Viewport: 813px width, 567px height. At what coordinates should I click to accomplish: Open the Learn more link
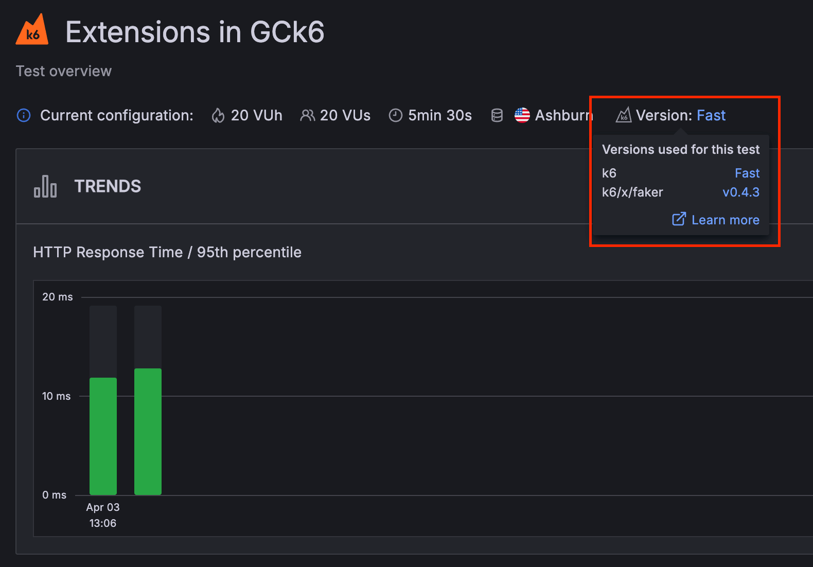[726, 220]
